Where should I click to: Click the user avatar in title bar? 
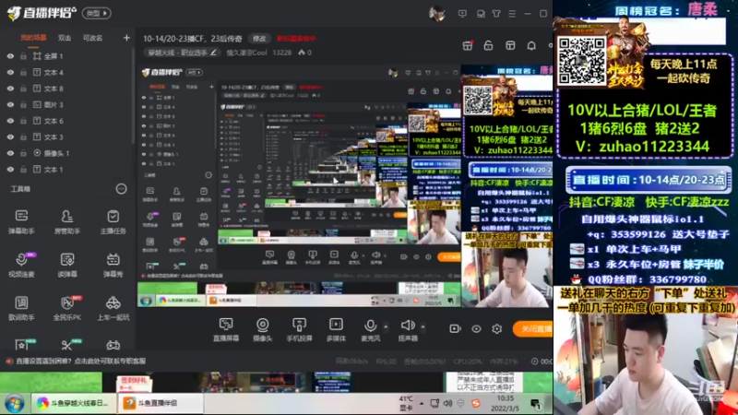tap(437, 14)
